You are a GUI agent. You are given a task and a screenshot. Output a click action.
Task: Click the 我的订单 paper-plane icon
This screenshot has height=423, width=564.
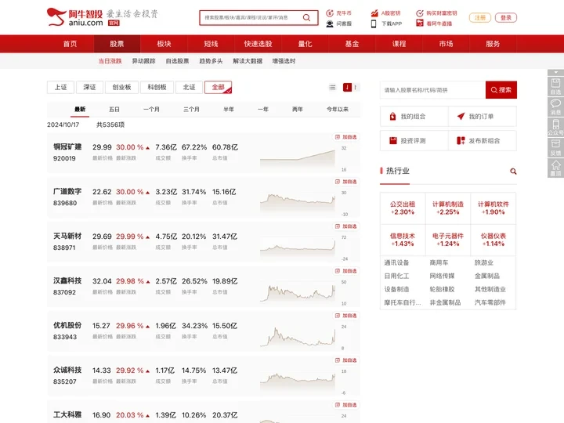(x=461, y=116)
